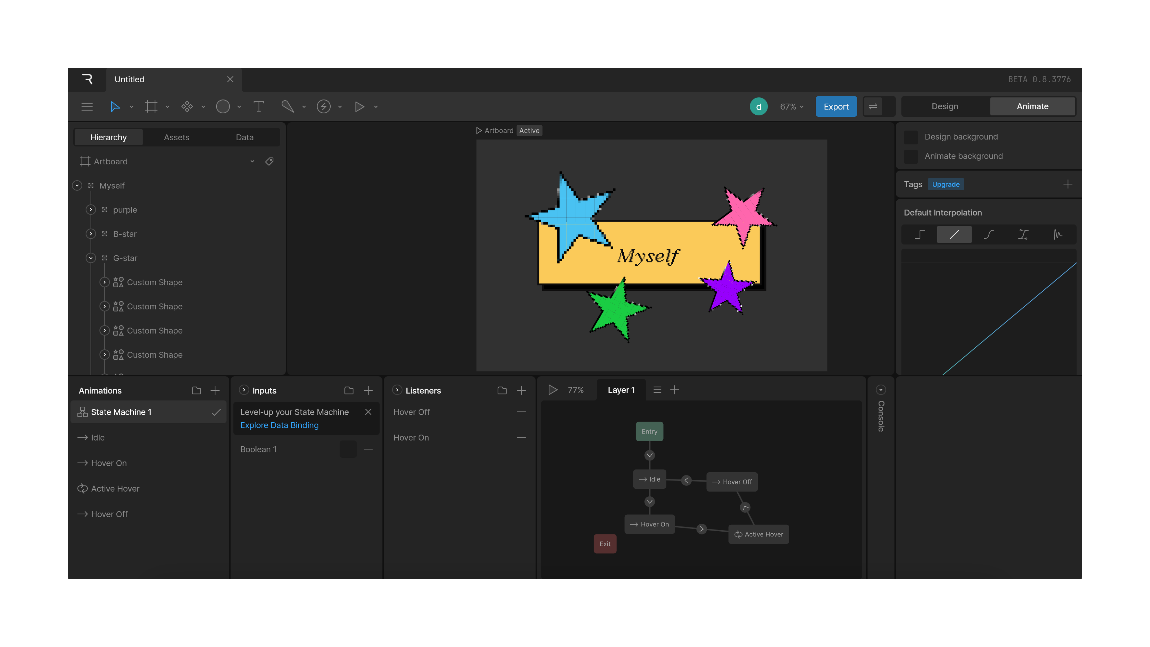Viewport: 1150px width, 647px height.
Task: Pick the component group tool
Action: tap(187, 107)
